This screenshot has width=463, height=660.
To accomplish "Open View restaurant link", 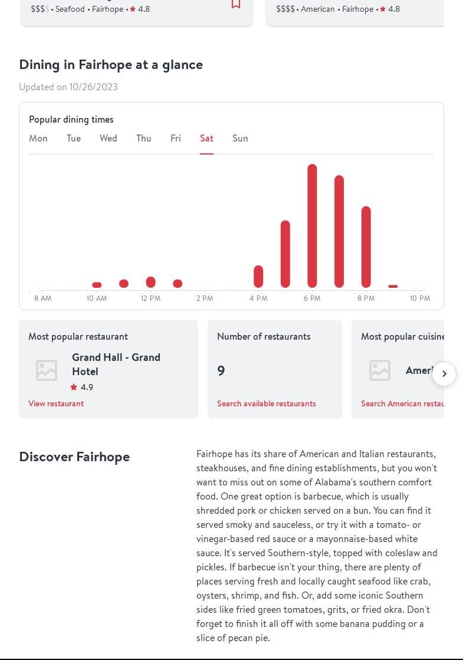I will (56, 403).
